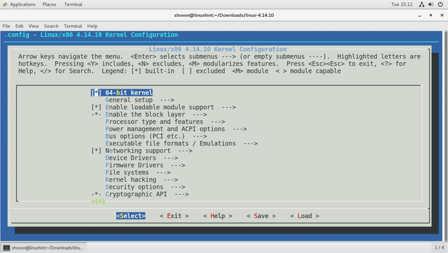Screen dimensions: 448x253
Task: Click the 1 / 4 workspace switcher
Action: (x=439, y=247)
